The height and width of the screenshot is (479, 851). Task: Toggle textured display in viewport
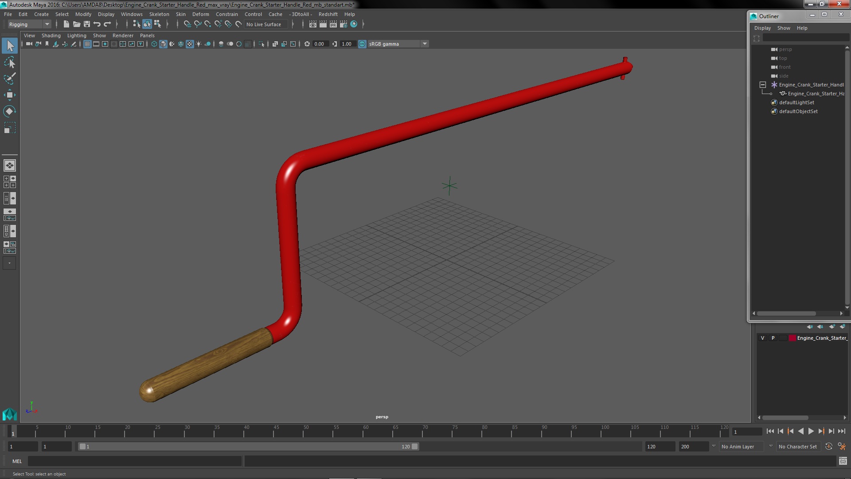pyautogui.click(x=190, y=44)
